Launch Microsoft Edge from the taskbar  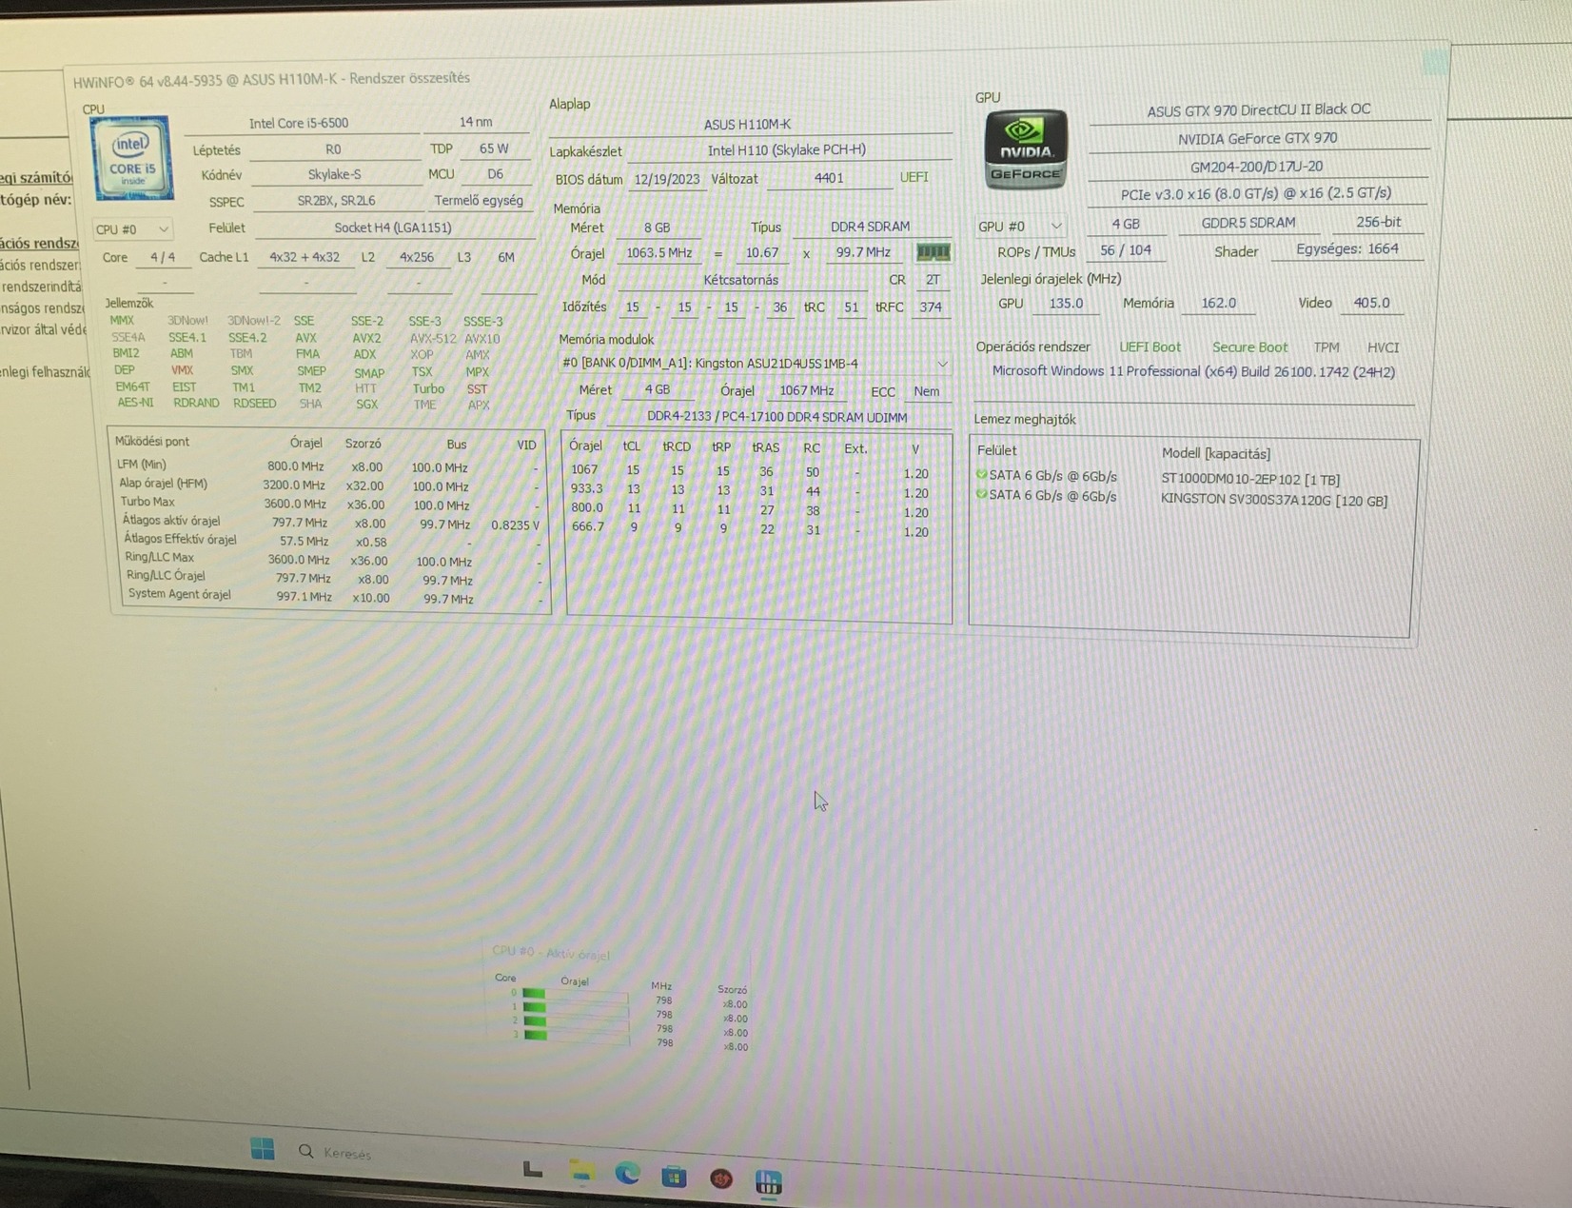click(627, 1174)
